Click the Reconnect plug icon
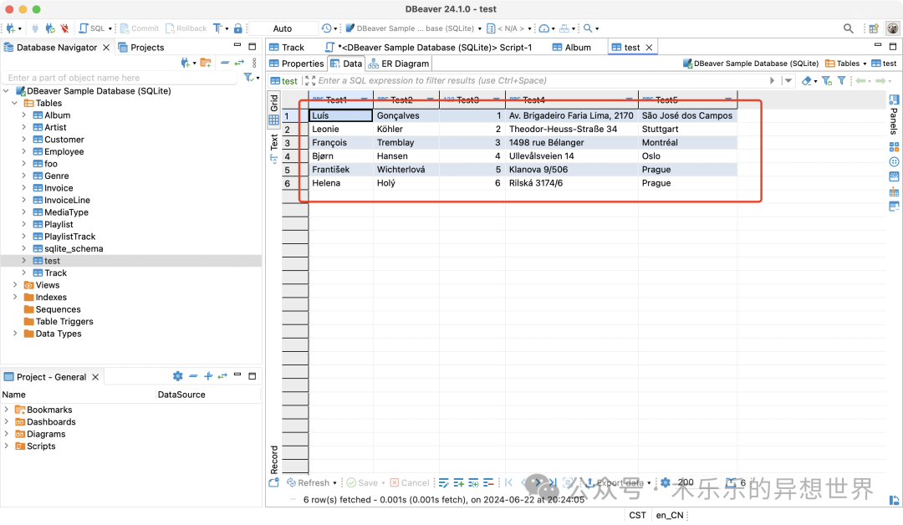The image size is (903, 525). click(50, 28)
